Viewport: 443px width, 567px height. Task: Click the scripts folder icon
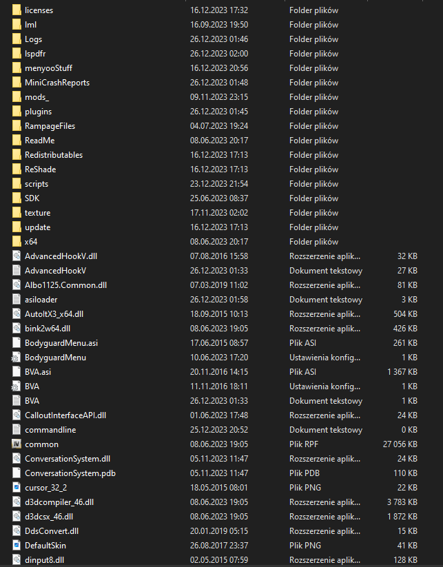pyautogui.click(x=17, y=184)
